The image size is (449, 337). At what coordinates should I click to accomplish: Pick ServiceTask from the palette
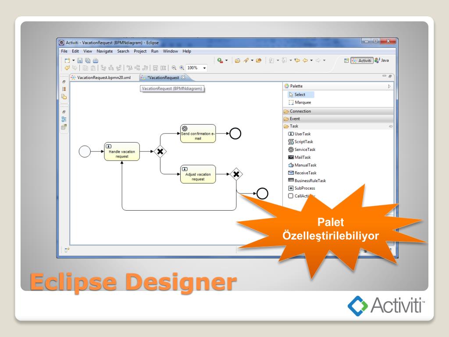click(302, 150)
